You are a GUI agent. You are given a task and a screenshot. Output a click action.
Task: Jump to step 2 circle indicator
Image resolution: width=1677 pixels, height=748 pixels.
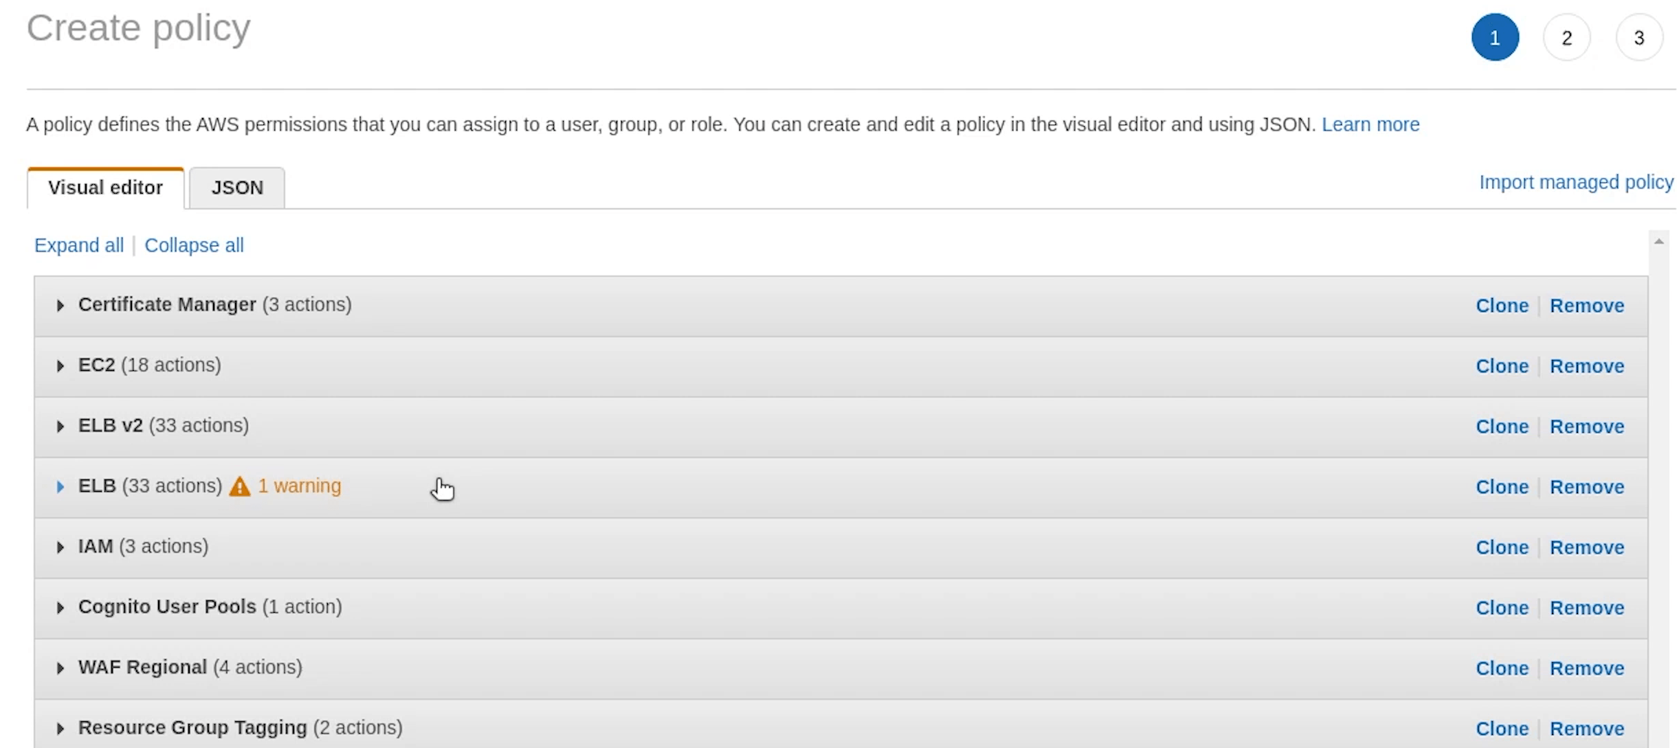coord(1566,38)
